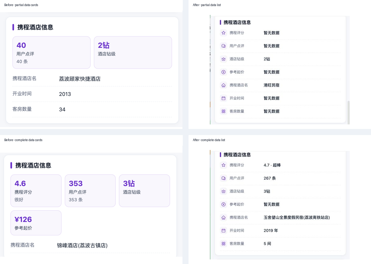Click grid icon beside 客房数量 in partial data list
371x264 pixels.
coord(224,111)
